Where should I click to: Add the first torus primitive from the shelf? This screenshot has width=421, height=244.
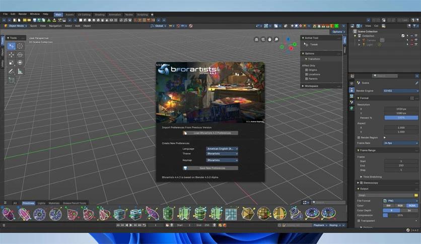(x=312, y=213)
